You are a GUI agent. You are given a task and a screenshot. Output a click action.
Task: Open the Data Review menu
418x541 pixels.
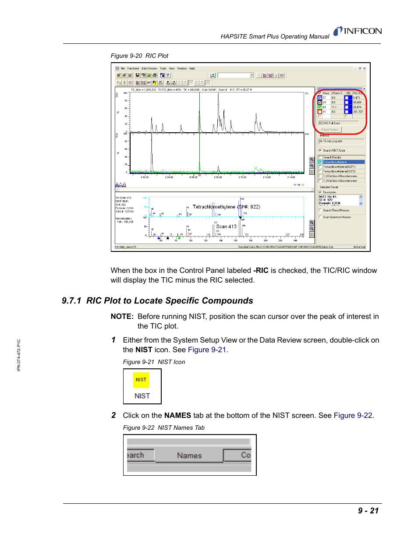coord(149,68)
